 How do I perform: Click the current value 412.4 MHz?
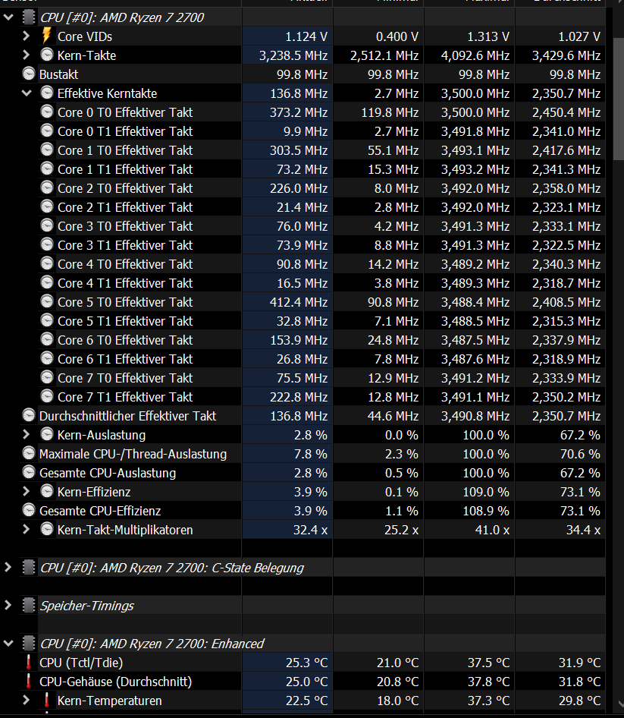click(299, 302)
